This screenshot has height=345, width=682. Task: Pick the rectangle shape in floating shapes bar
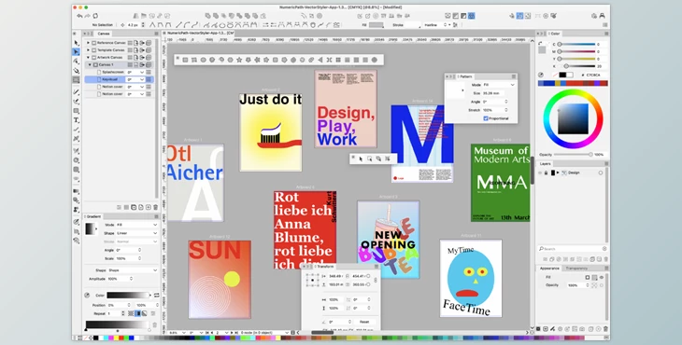click(185, 60)
